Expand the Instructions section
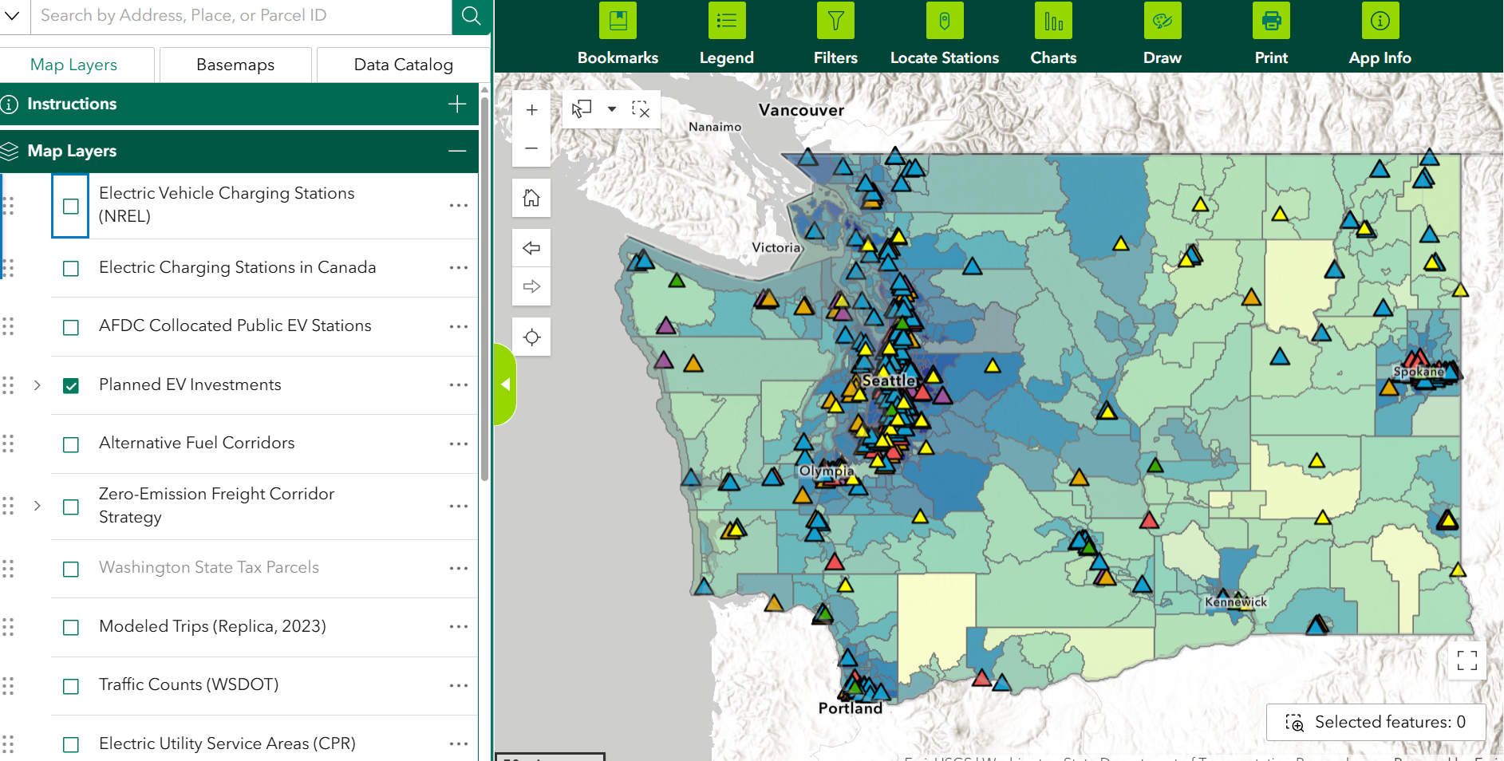Image resolution: width=1504 pixels, height=761 pixels. point(457,104)
